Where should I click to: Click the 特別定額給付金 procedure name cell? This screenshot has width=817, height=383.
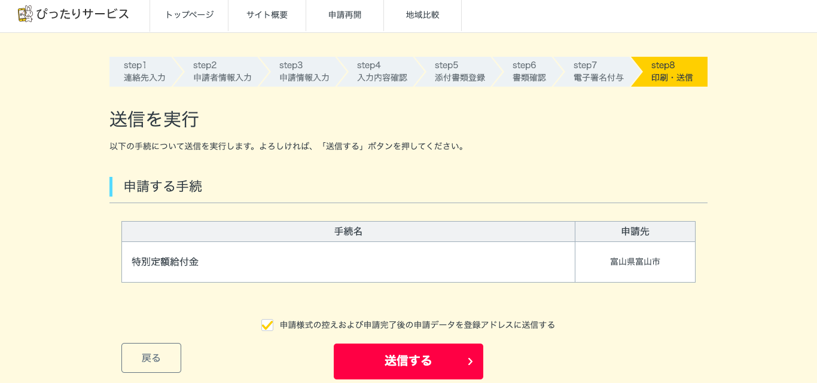(x=165, y=262)
